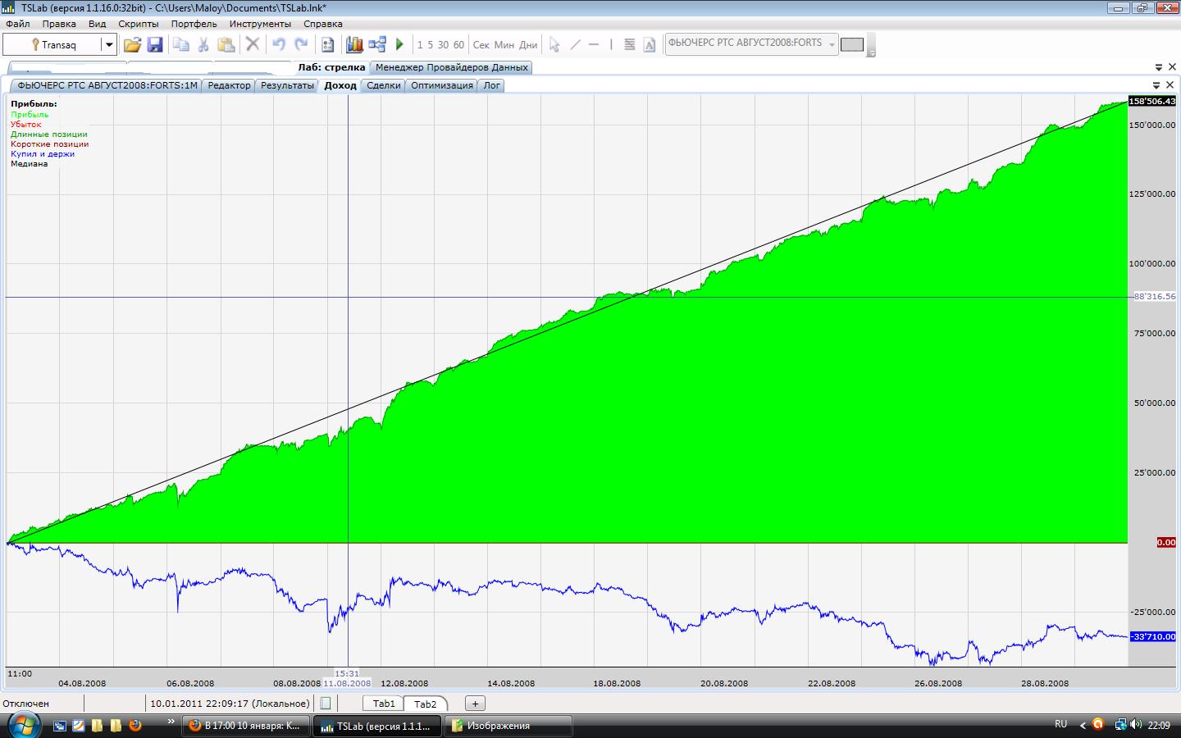Open Firefox window in the taskbar

pyautogui.click(x=245, y=726)
